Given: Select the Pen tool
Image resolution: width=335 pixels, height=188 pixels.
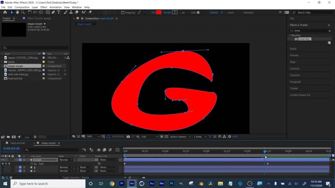Looking at the screenshot, I should tap(53, 13).
